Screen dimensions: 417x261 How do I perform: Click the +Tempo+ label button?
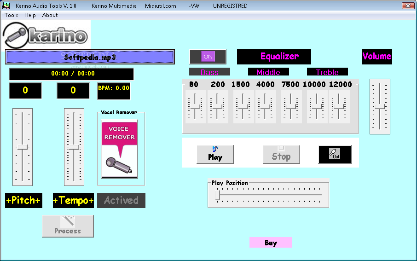coord(73,200)
